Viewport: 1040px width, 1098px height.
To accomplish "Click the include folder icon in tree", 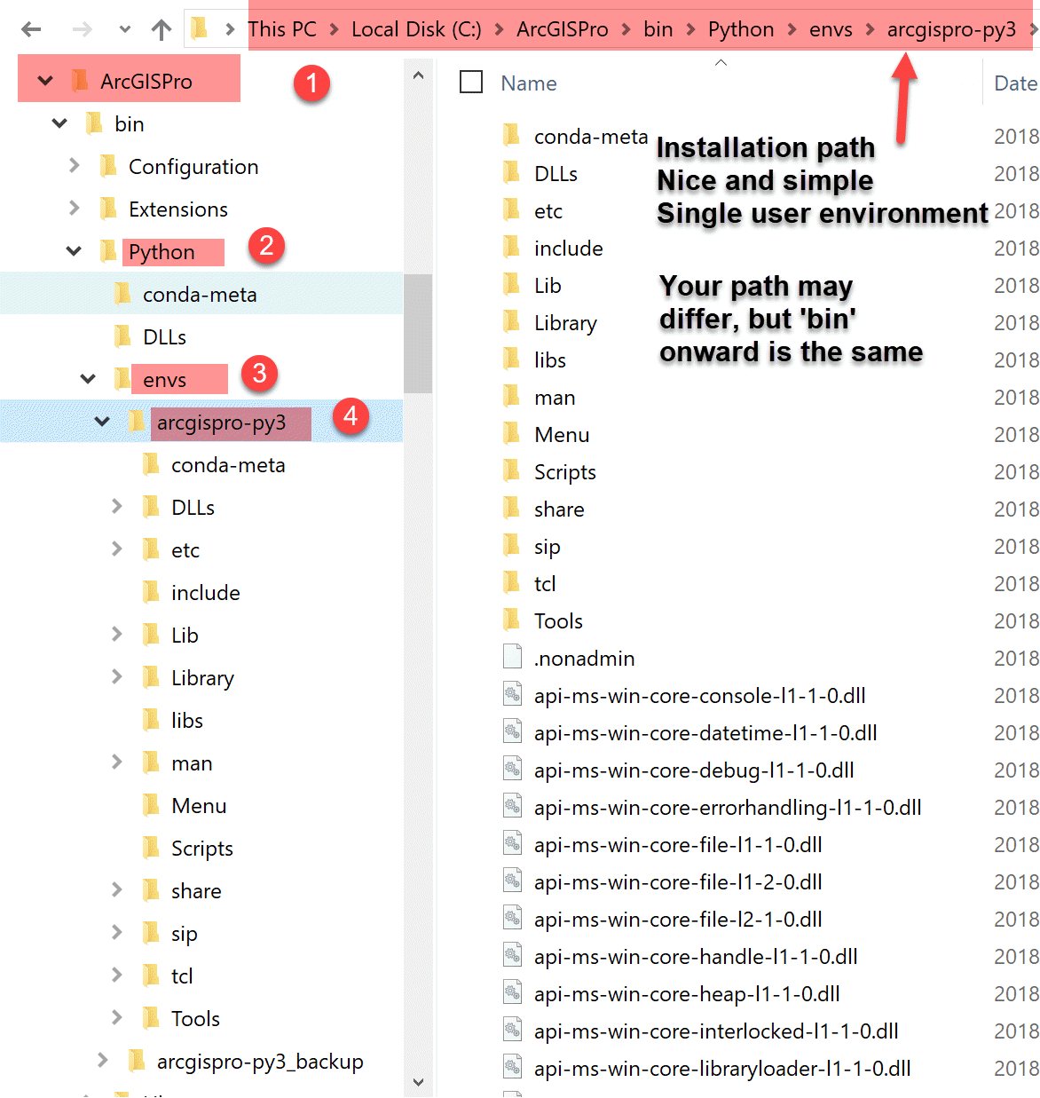I will pyautogui.click(x=152, y=592).
